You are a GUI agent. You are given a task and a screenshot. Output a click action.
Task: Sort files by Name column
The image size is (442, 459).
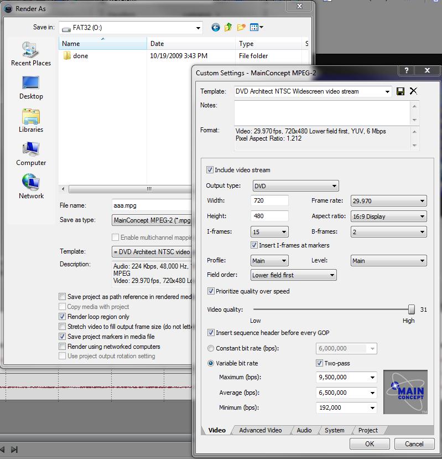[x=103, y=44]
